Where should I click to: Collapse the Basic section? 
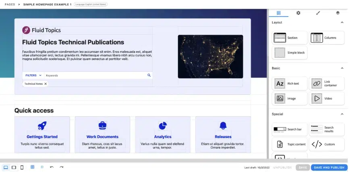[342, 68]
